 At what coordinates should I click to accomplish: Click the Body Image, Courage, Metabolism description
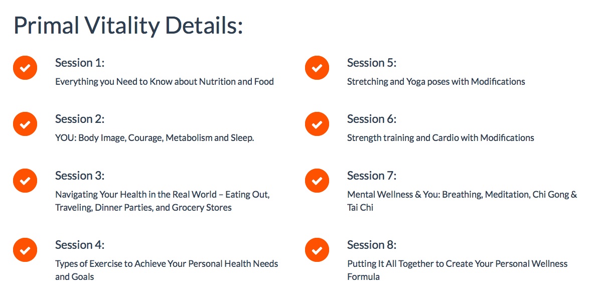155,138
